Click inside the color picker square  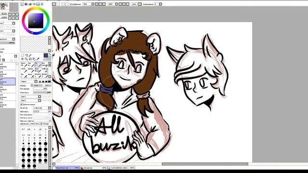tap(36, 21)
